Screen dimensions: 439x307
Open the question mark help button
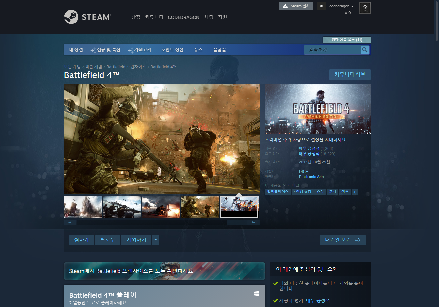point(365,8)
